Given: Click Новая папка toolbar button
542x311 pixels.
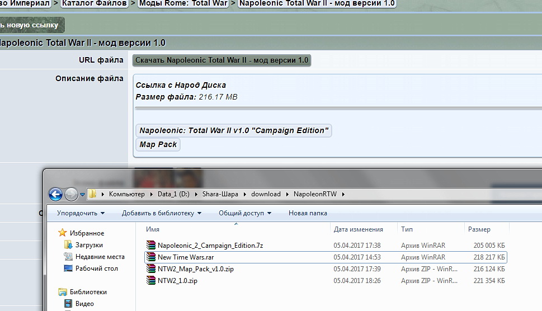Looking at the screenshot, I should click(308, 213).
